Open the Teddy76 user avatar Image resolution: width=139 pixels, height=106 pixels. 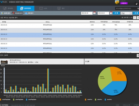pos(117,2)
